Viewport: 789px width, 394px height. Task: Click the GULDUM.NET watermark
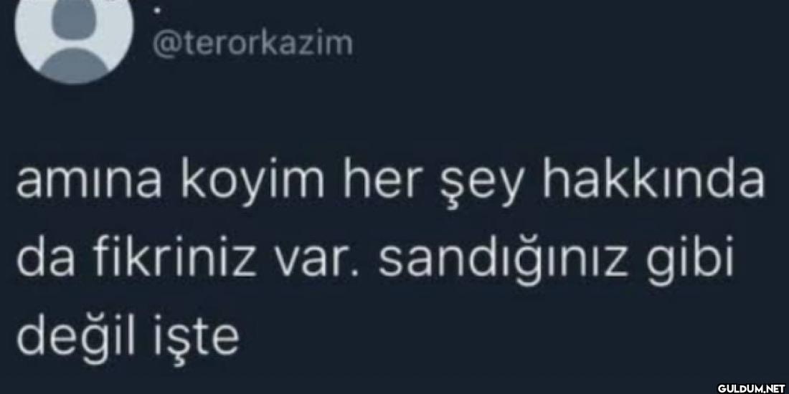pyautogui.click(x=752, y=388)
